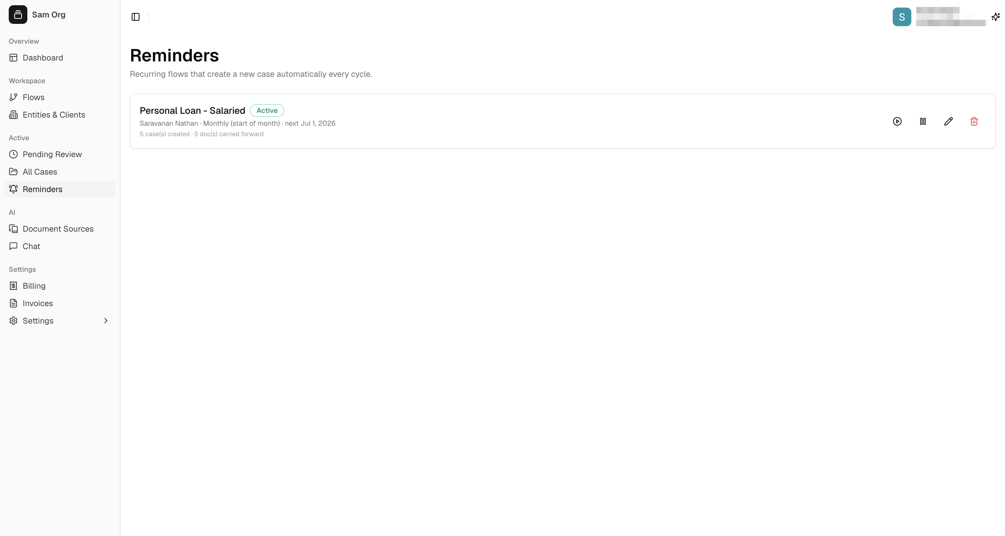Navigate to All Cases
This screenshot has height=536, width=1005.
click(x=60, y=172)
